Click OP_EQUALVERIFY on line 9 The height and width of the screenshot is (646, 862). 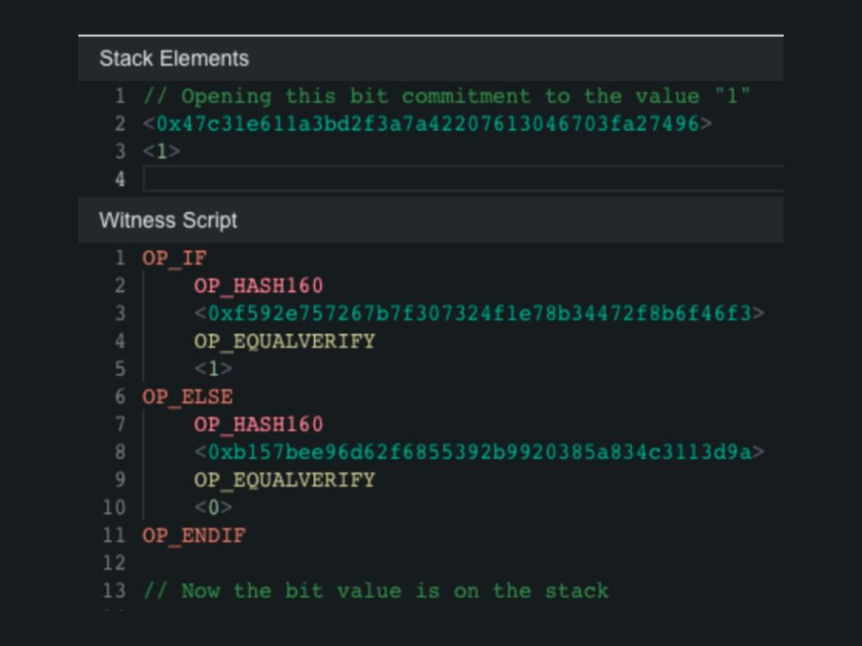tap(285, 480)
